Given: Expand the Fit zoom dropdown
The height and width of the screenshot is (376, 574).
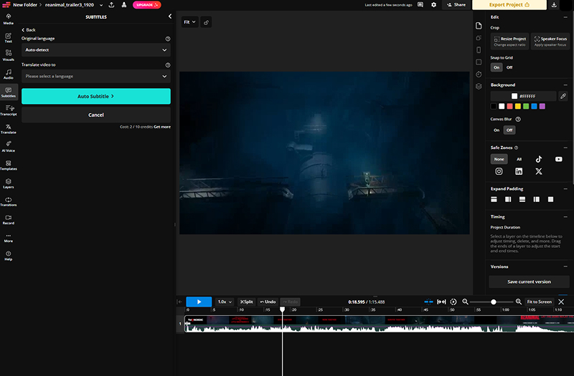Looking at the screenshot, I should [189, 22].
